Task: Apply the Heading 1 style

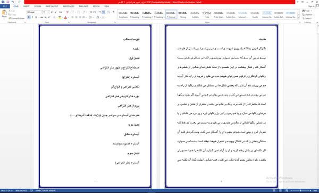Action: tap(135, 15)
